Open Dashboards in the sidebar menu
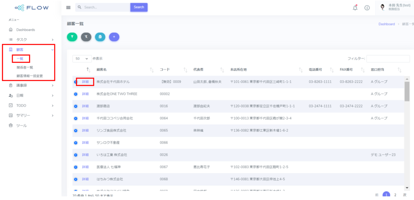The image size is (414, 200). (x=25, y=30)
